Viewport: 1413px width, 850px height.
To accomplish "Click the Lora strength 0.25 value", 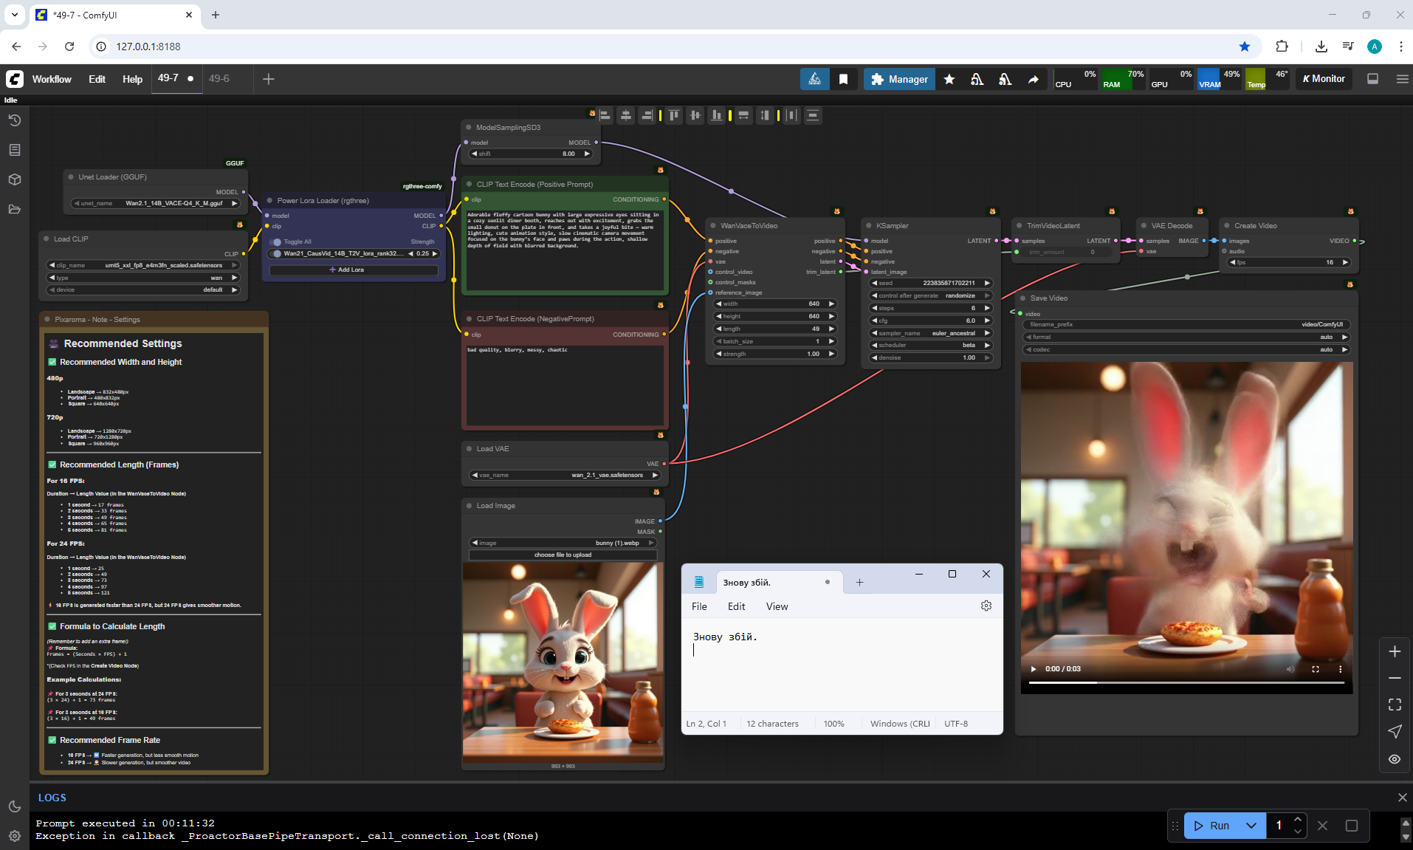I will click(x=422, y=253).
